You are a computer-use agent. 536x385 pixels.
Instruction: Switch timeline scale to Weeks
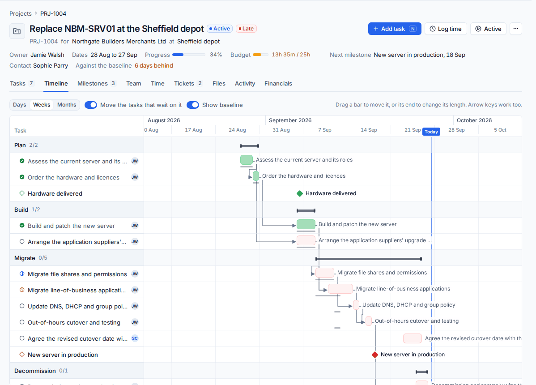pos(42,105)
